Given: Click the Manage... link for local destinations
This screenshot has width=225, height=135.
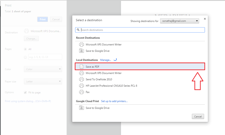Looking at the screenshot, I should point(105,60).
